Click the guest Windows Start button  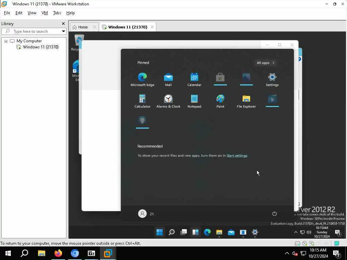coord(160,232)
